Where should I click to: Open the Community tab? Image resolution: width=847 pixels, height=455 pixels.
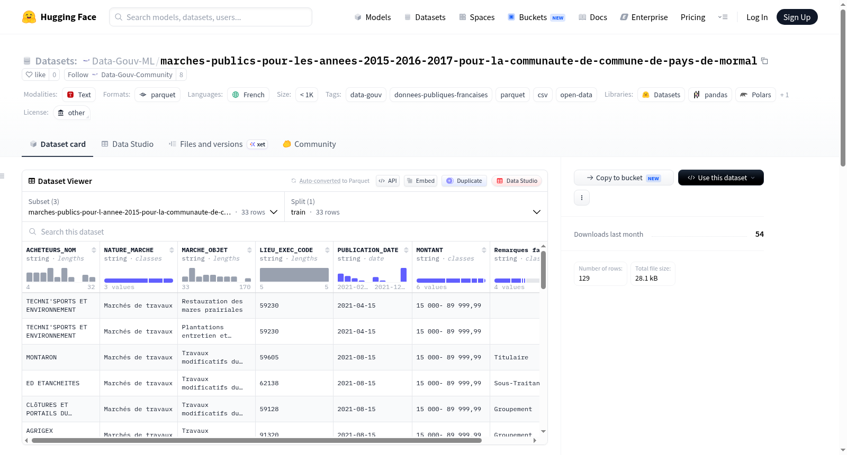click(309, 144)
